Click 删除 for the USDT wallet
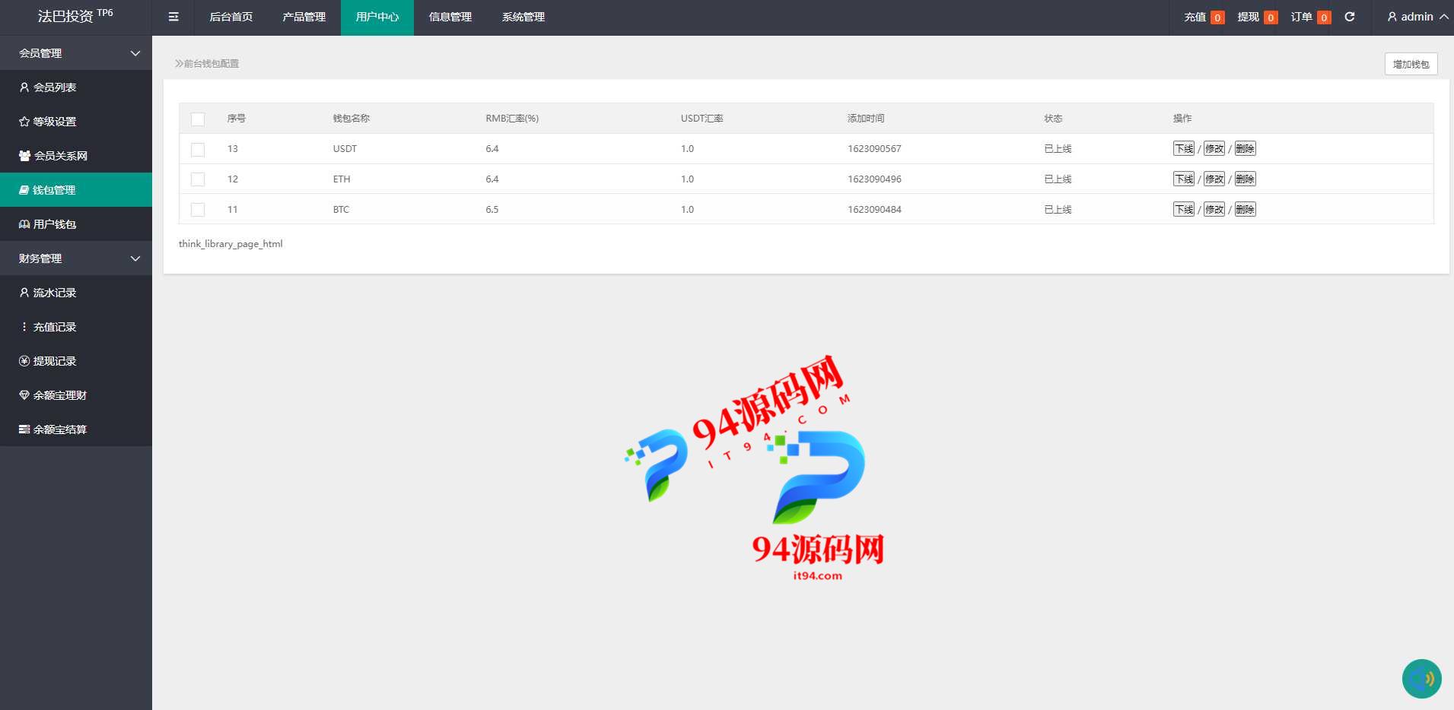Screen dimensions: 1454x710 1245,149
